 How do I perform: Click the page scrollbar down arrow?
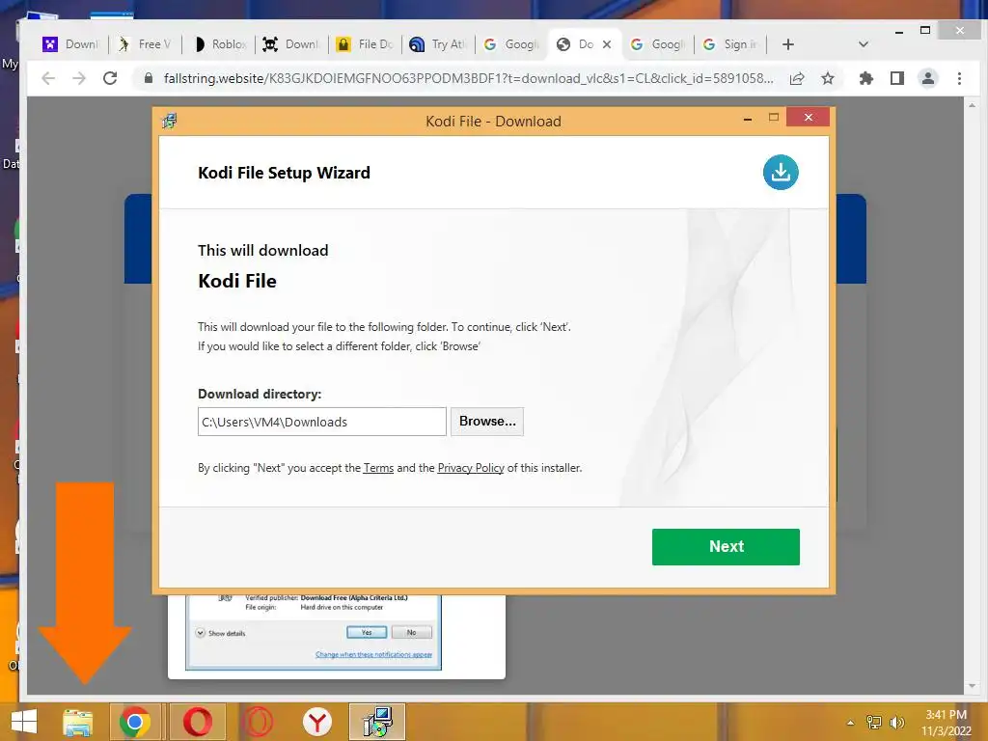coord(972,686)
